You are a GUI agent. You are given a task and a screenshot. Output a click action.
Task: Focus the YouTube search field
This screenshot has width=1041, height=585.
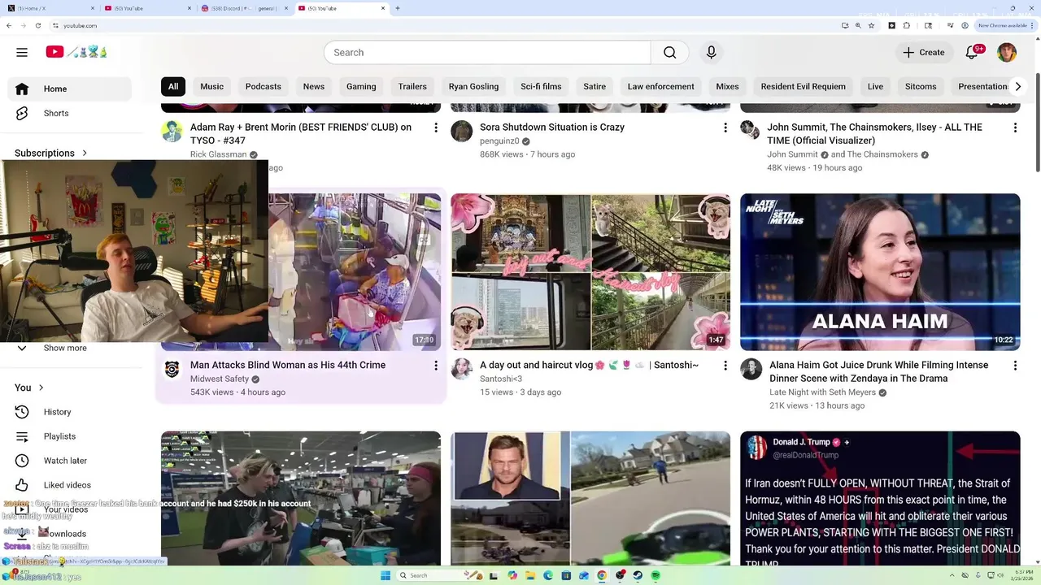point(487,52)
